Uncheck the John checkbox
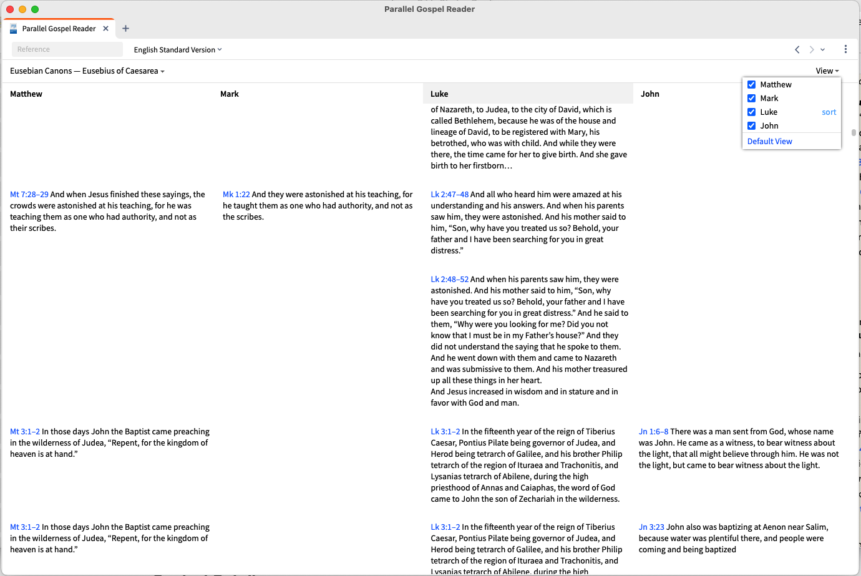Screen dimensions: 861x576 click(x=752, y=126)
